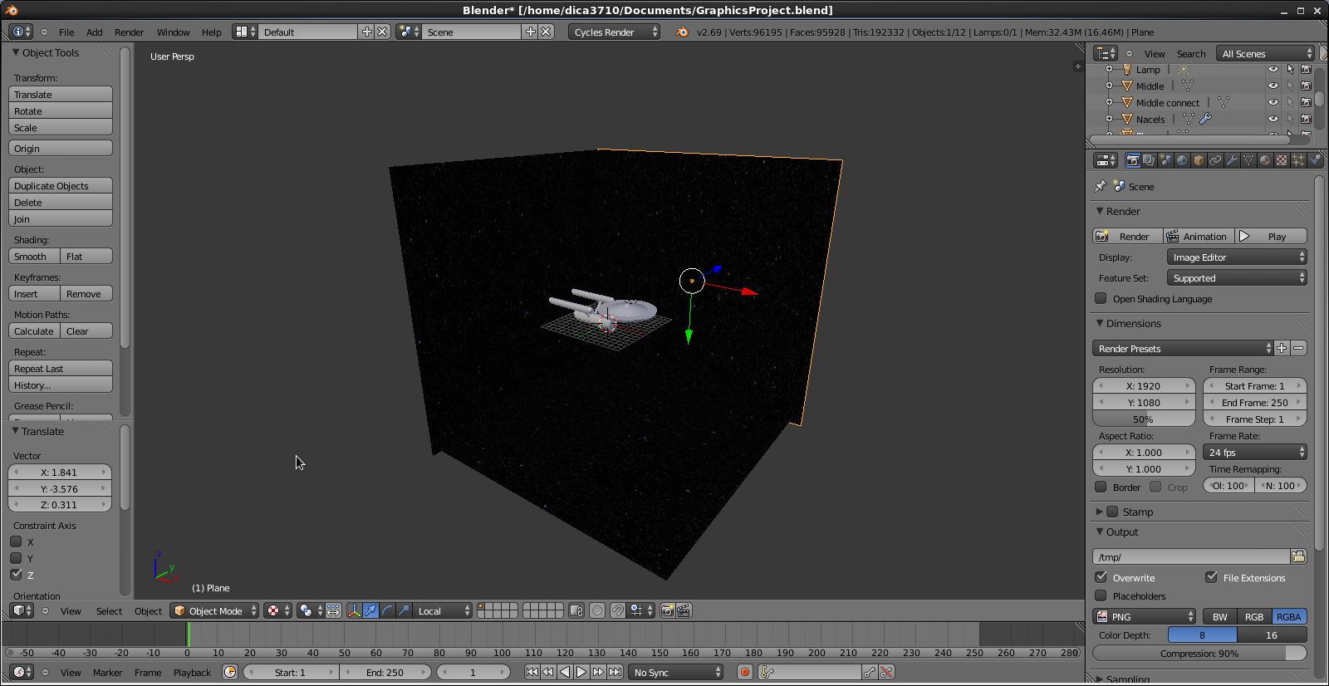1329x686 pixels.
Task: Hide the Middle object using its eye icon
Action: click(1273, 86)
